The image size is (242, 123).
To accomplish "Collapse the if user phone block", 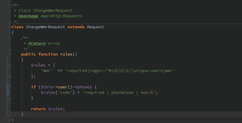I will [x=10, y=87].
